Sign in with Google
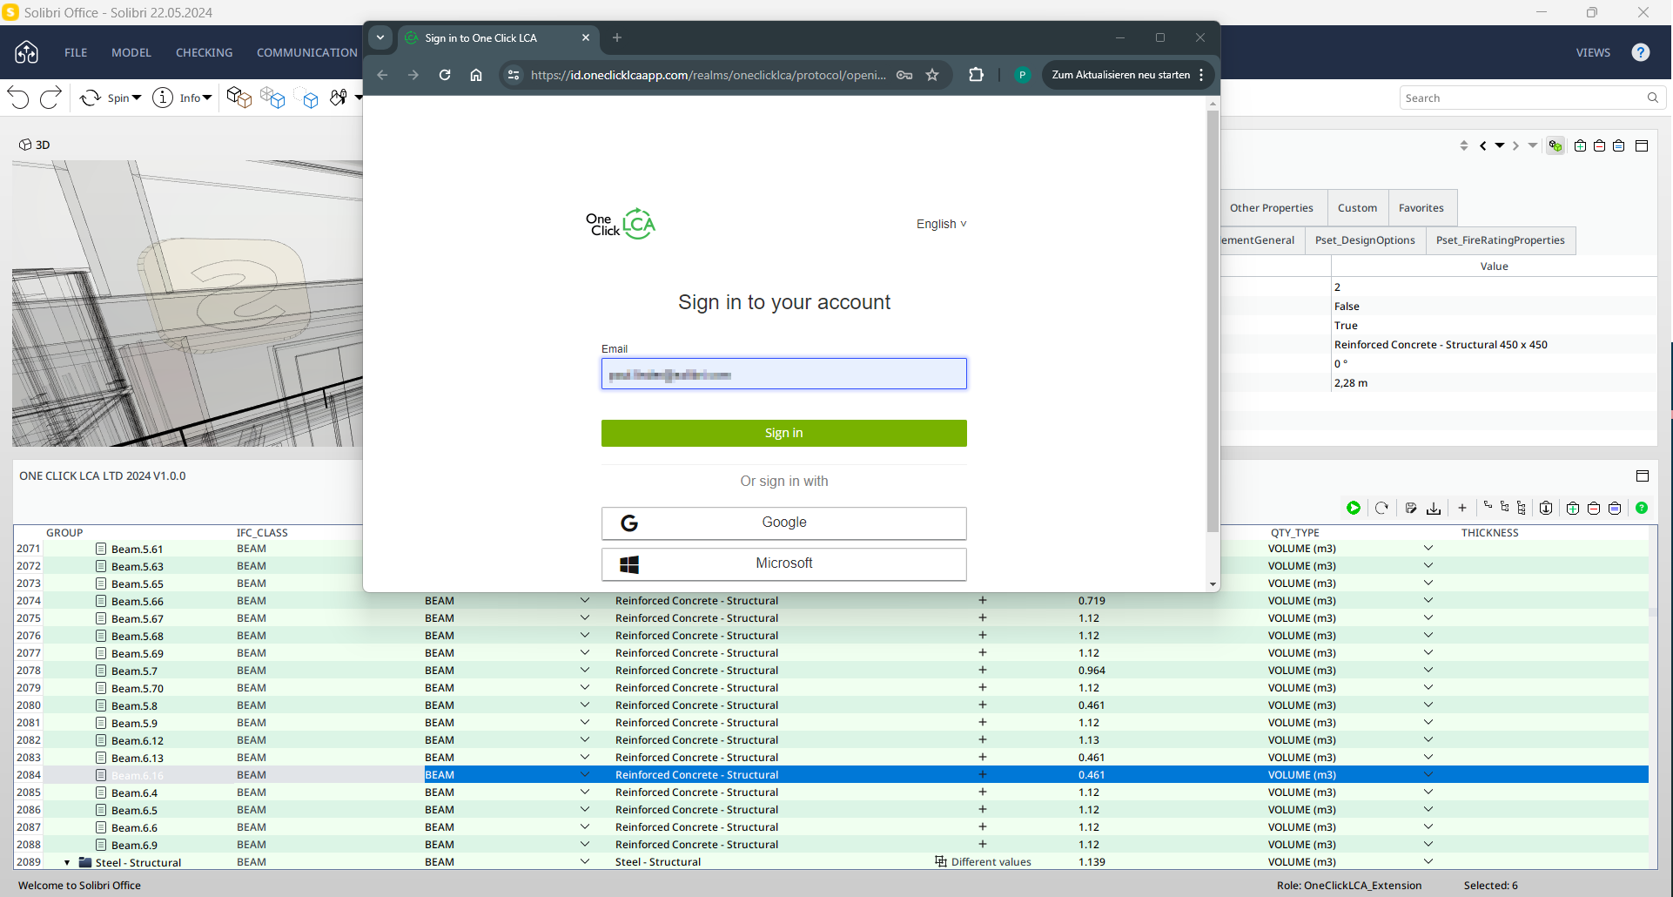1673x897 pixels. [783, 523]
